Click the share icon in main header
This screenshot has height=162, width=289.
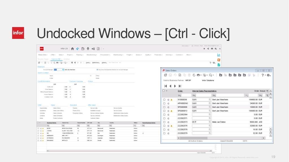pyautogui.click(x=208, y=49)
